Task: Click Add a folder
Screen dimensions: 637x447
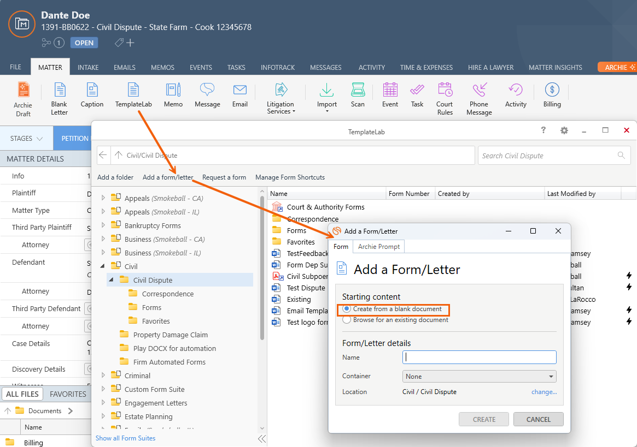Action: 115,177
